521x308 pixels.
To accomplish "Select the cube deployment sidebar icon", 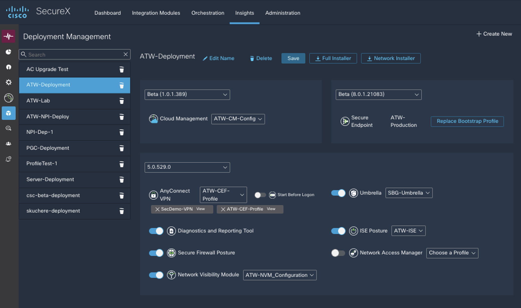I will pyautogui.click(x=9, y=113).
